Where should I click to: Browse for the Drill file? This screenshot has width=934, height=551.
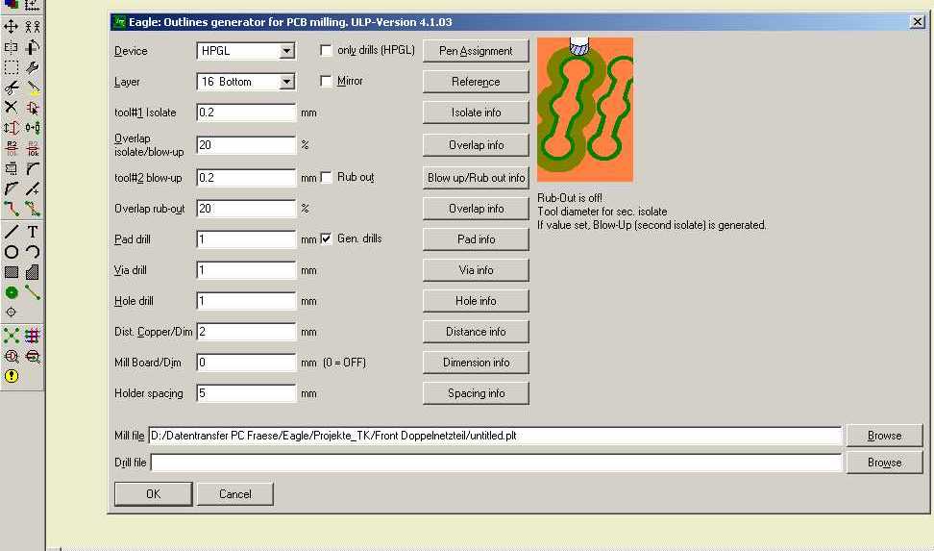[x=884, y=463]
